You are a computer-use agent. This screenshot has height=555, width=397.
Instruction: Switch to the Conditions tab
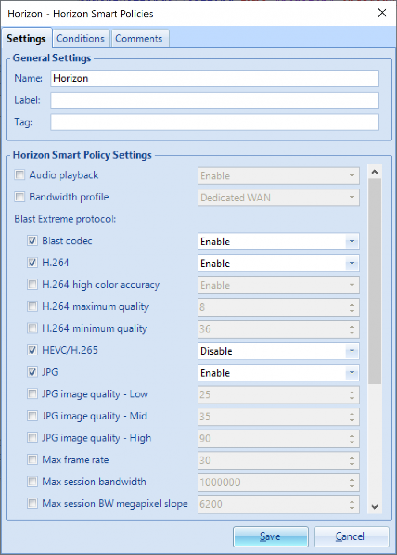(80, 38)
